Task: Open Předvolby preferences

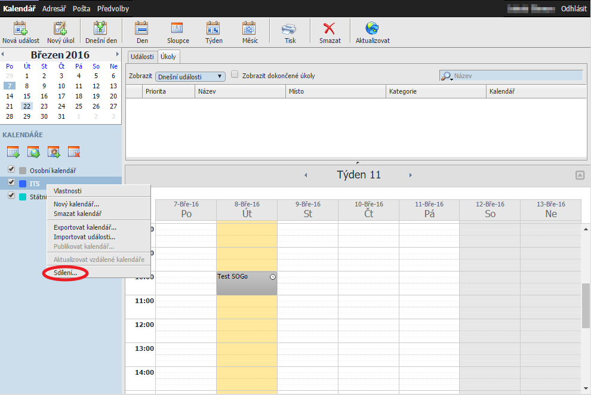Action: coord(113,8)
